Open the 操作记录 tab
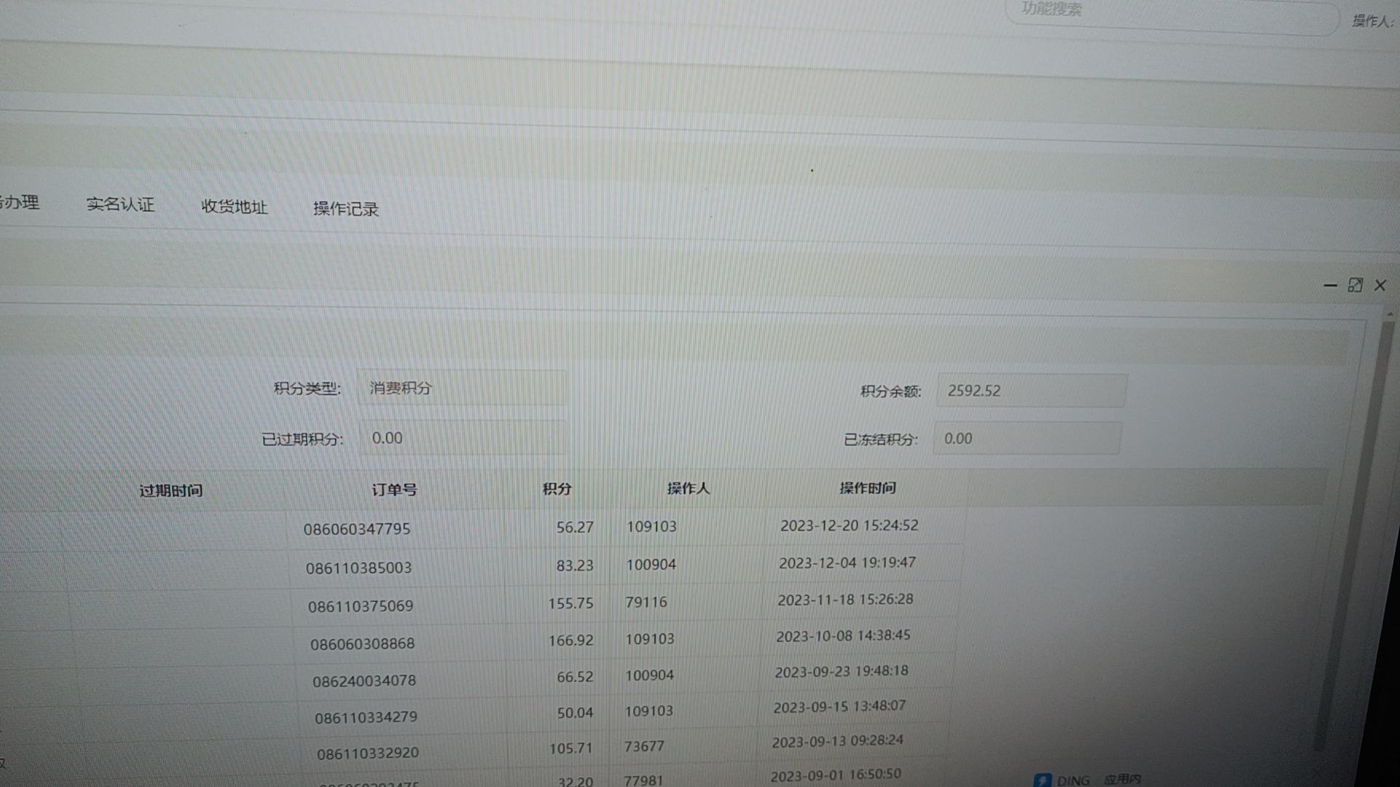Screen dimensions: 1400x787 [346, 209]
